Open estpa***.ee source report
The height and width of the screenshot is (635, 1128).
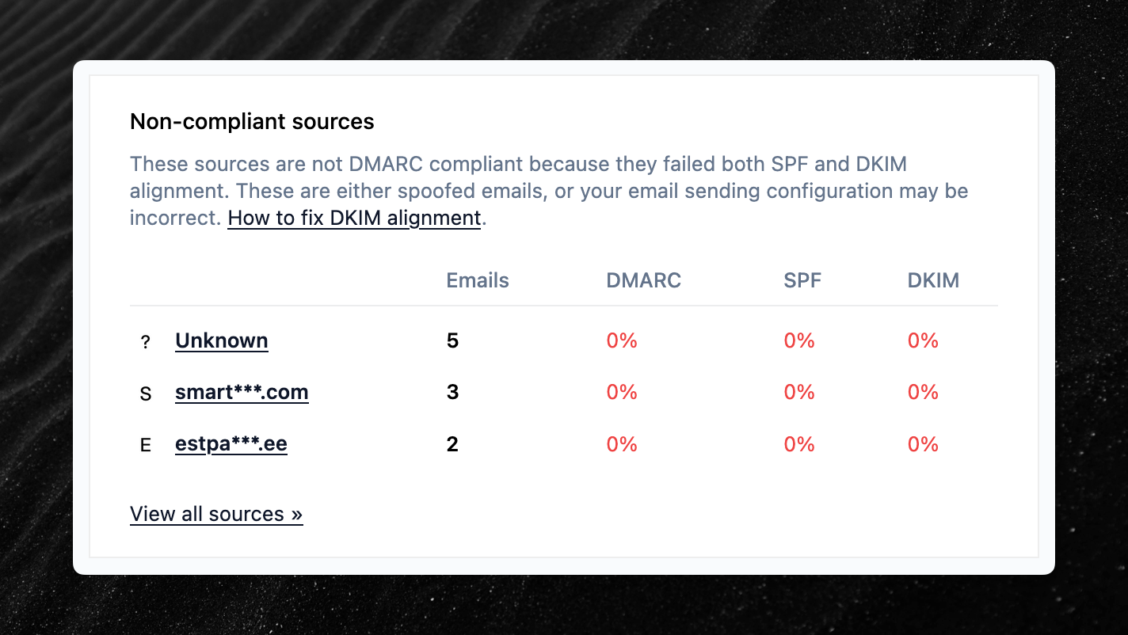point(231,444)
